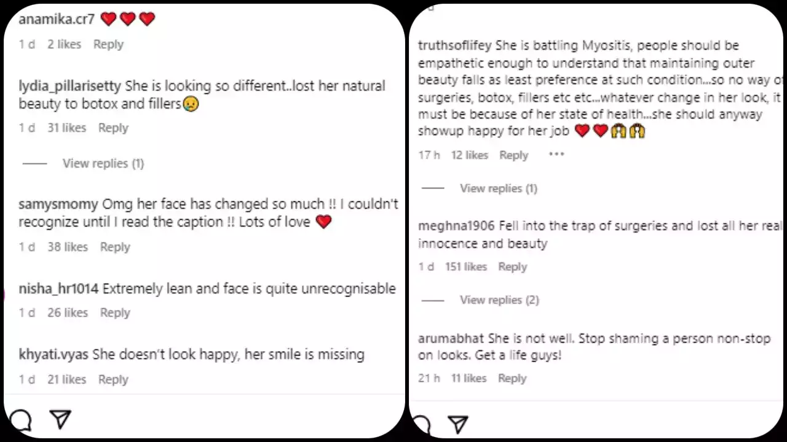787x442 pixels.
Task: Open lydia_pillarisetty profile username
Action: pos(70,86)
